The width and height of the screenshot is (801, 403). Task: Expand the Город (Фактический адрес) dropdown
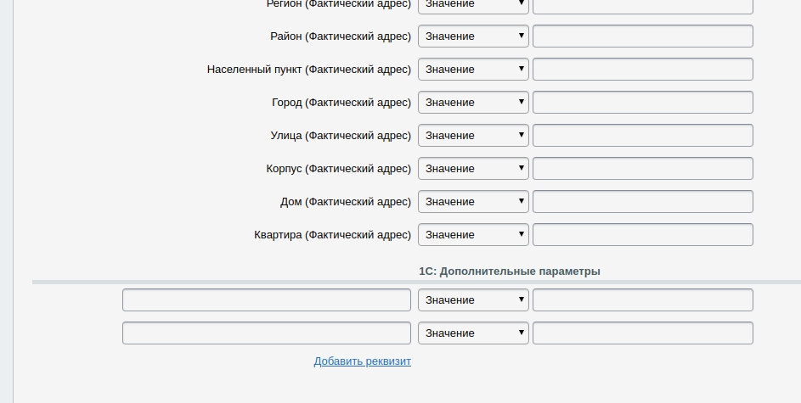(473, 103)
